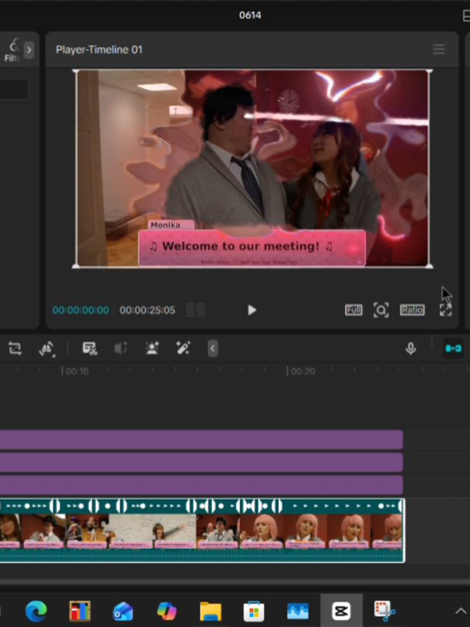Viewport: 470px width, 627px height.
Task: Click the greyed-out audio speaker tool
Action: (121, 348)
